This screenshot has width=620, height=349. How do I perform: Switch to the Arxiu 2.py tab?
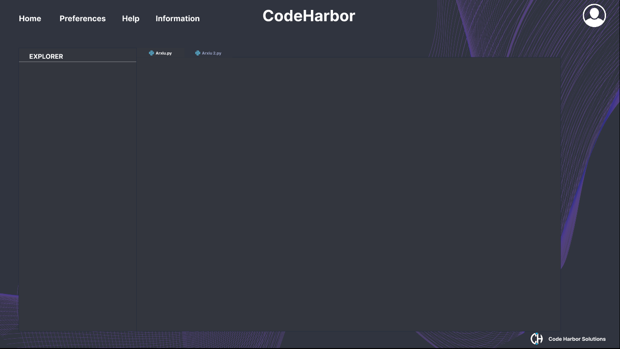pos(211,53)
